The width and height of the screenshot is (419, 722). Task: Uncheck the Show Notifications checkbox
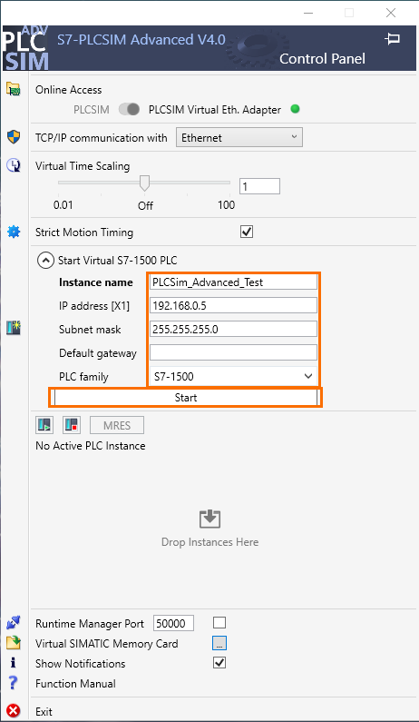[x=219, y=663]
